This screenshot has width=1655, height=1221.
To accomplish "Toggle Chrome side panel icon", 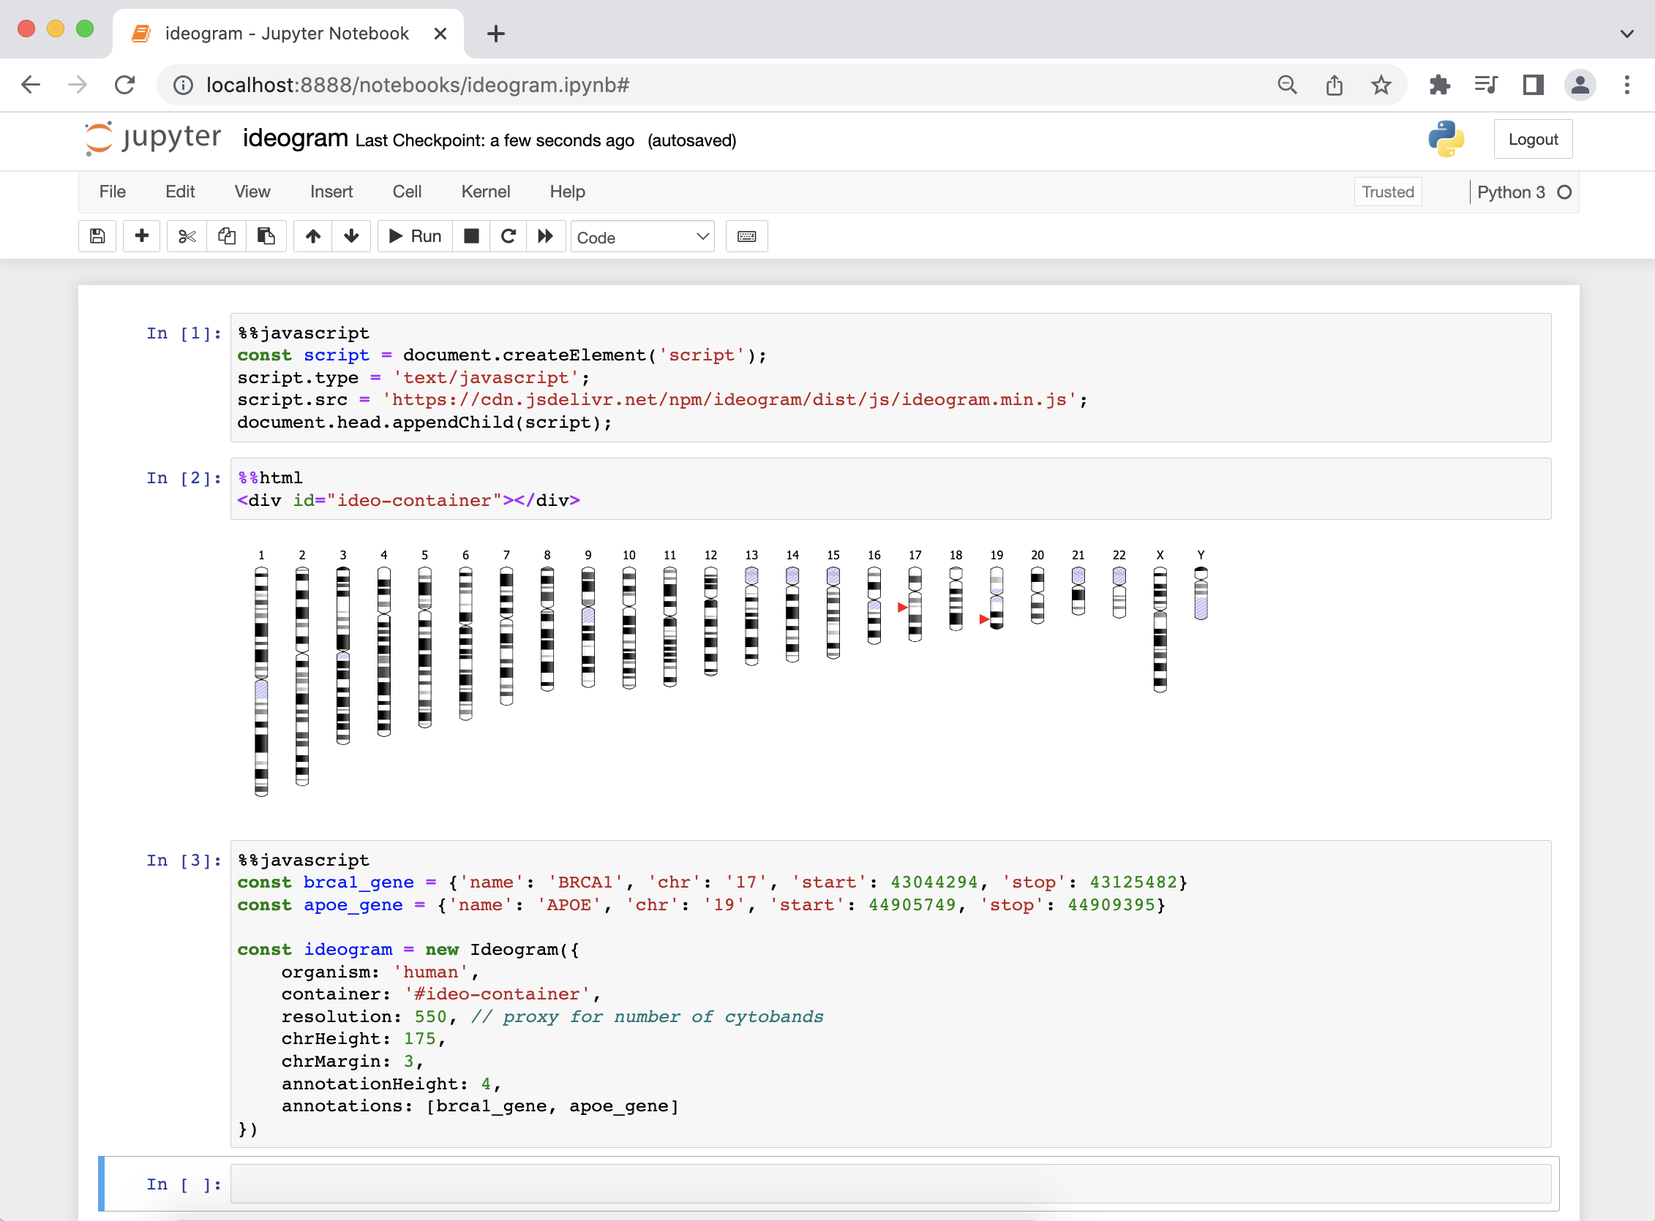I will [1533, 85].
